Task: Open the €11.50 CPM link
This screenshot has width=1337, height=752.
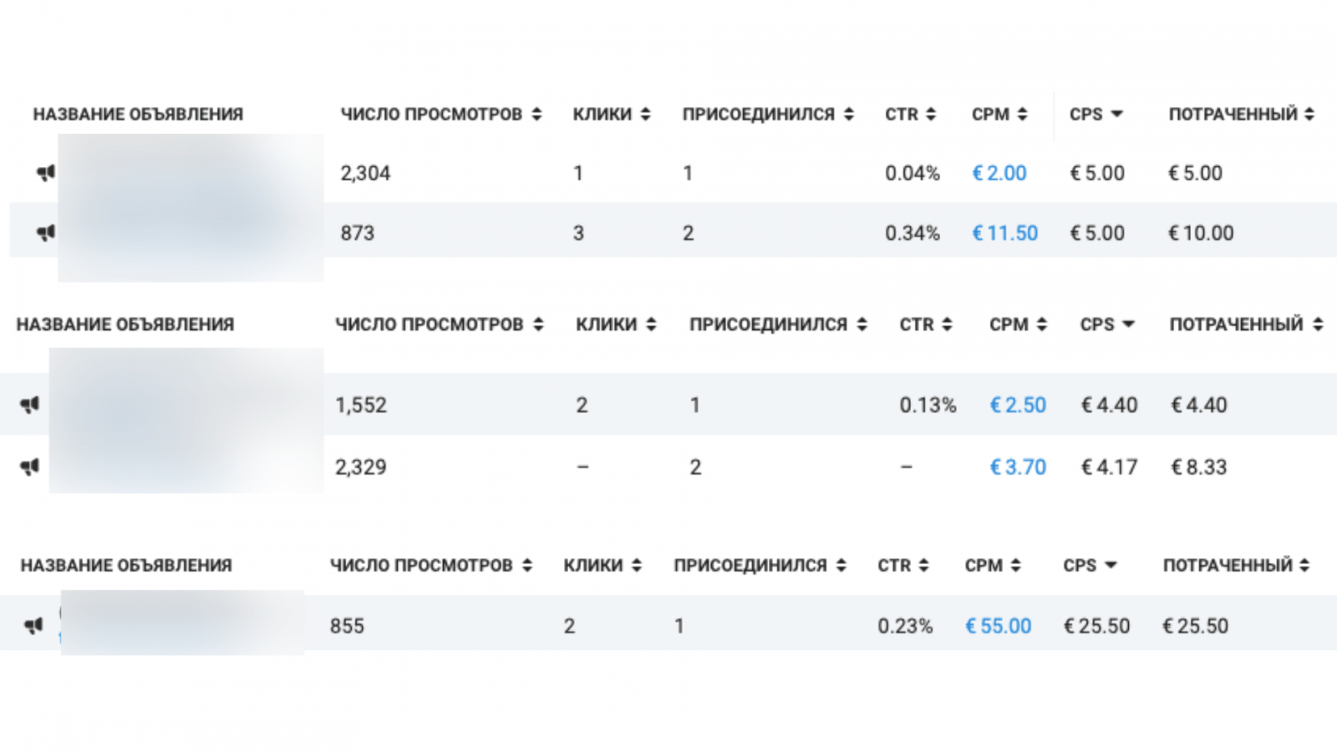Action: 1004,233
